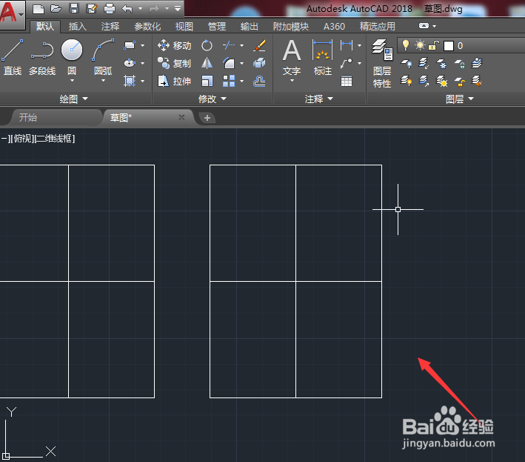Click the Undo arrow icon

click(127, 9)
